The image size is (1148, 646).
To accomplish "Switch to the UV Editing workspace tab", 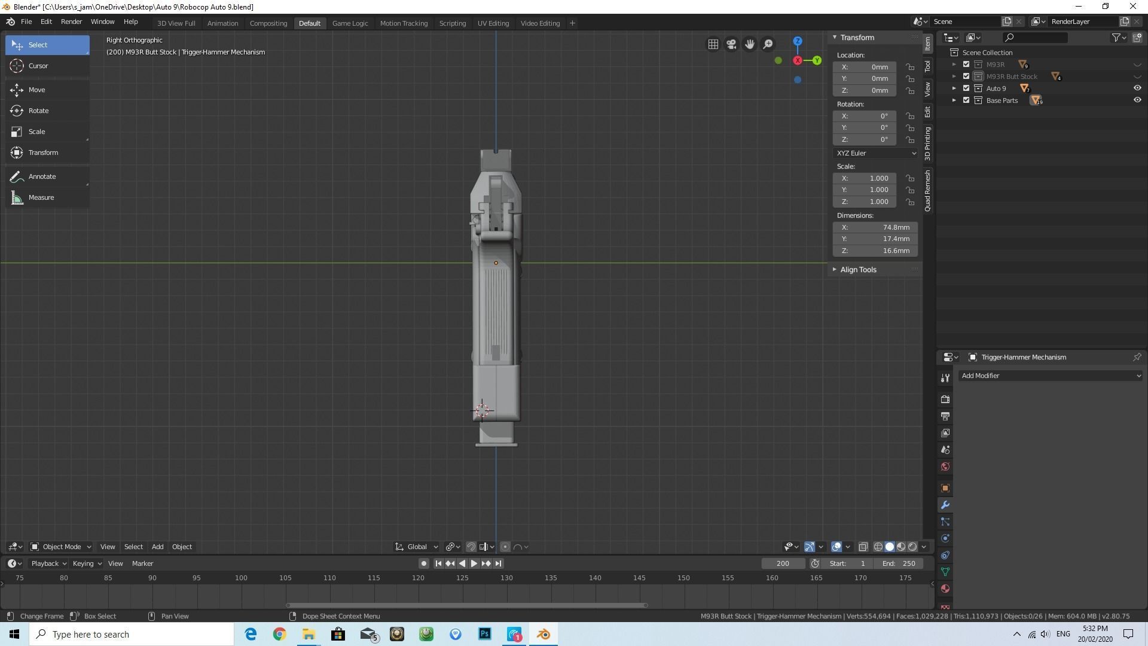I will pos(493,23).
